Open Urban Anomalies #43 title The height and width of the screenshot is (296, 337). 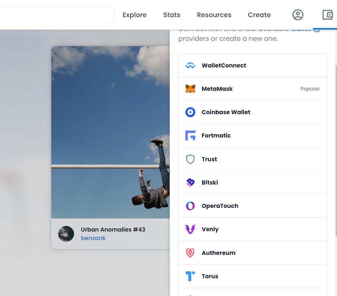click(x=113, y=229)
